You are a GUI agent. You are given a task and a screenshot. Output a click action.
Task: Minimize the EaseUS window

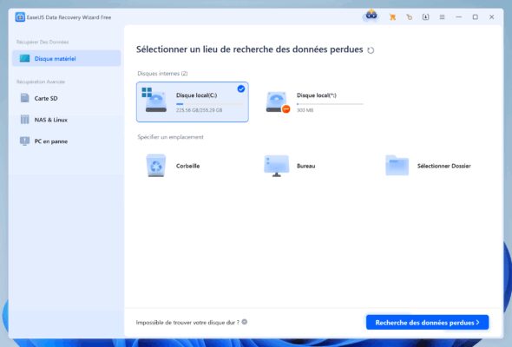(x=458, y=17)
